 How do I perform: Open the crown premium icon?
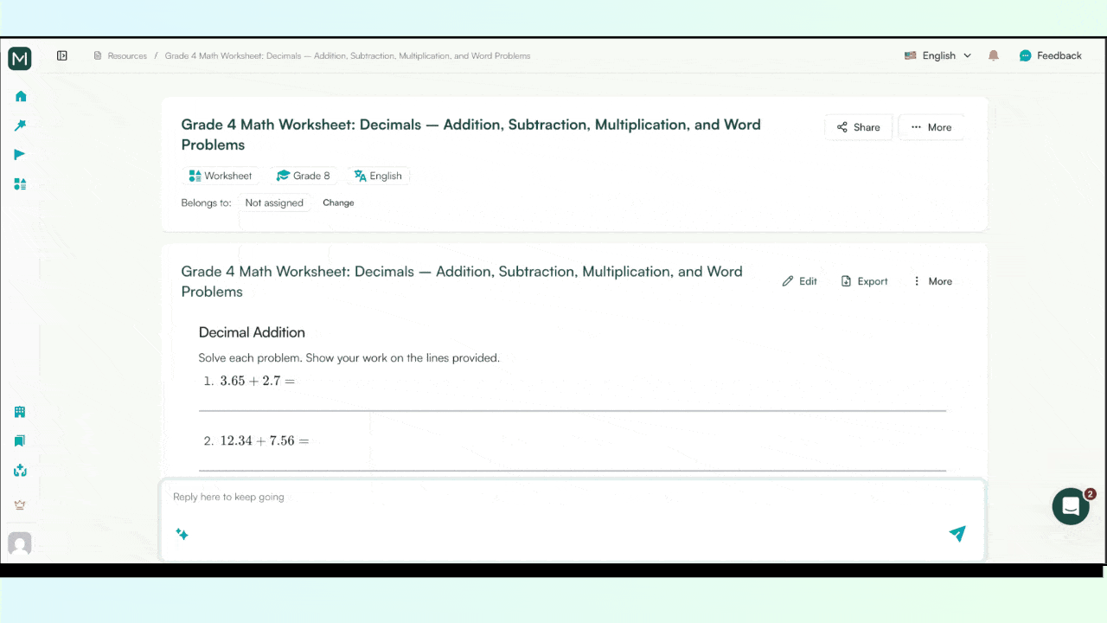(x=20, y=504)
